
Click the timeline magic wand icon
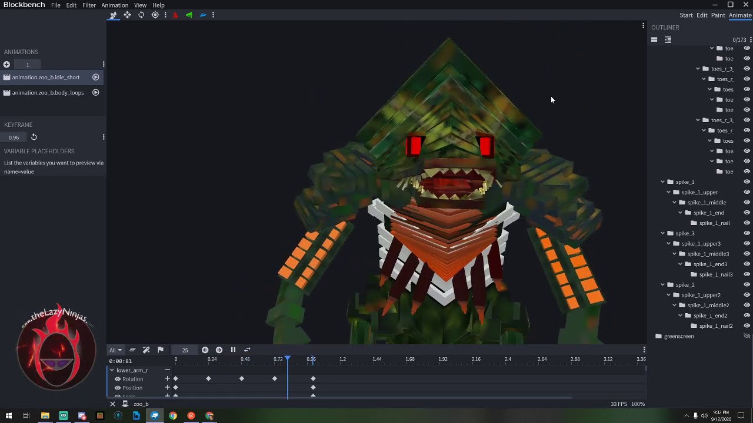click(146, 350)
